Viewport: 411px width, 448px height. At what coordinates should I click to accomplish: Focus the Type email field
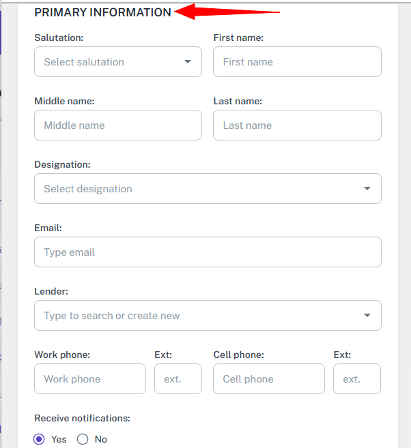(x=208, y=252)
